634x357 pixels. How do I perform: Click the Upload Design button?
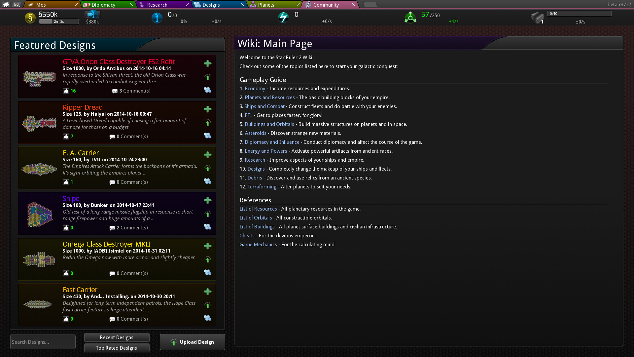[192, 342]
